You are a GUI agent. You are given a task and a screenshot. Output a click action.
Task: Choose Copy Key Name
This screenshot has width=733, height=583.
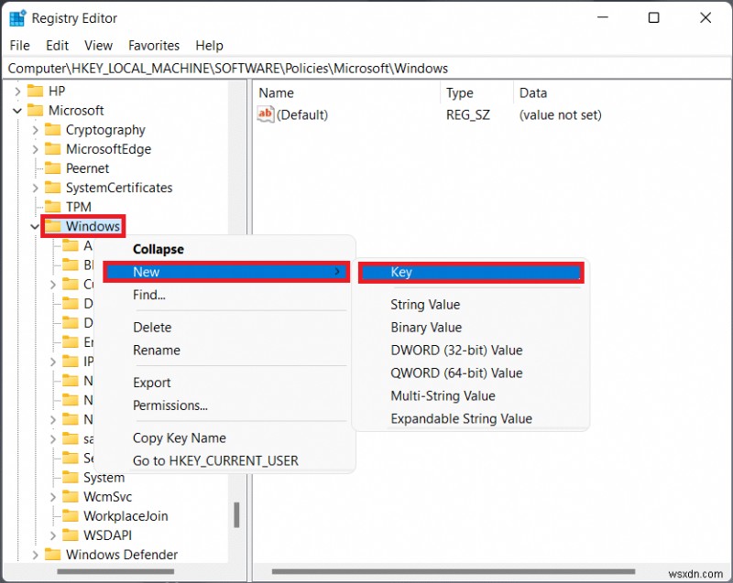225,437
